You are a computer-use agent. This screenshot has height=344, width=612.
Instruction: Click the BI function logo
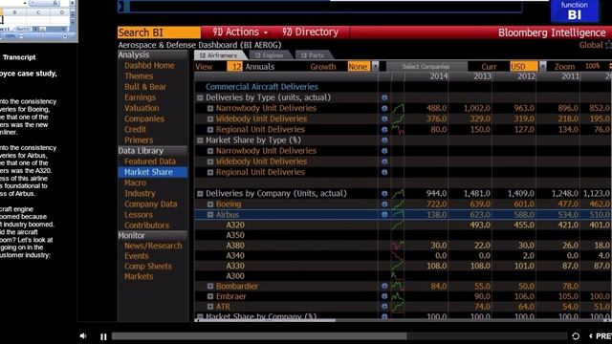tap(574, 11)
